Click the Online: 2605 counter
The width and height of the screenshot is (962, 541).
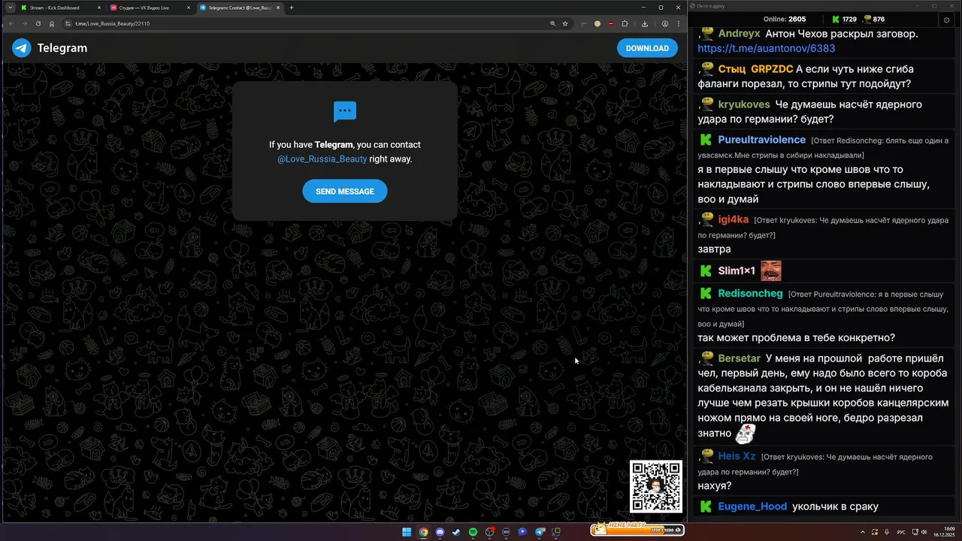tap(785, 19)
